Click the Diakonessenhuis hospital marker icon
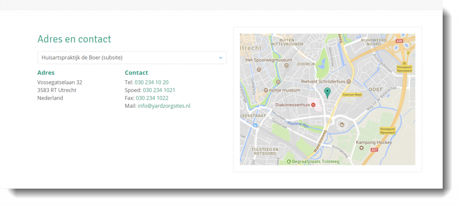Viewport: 459px width, 205px height. 313,105
